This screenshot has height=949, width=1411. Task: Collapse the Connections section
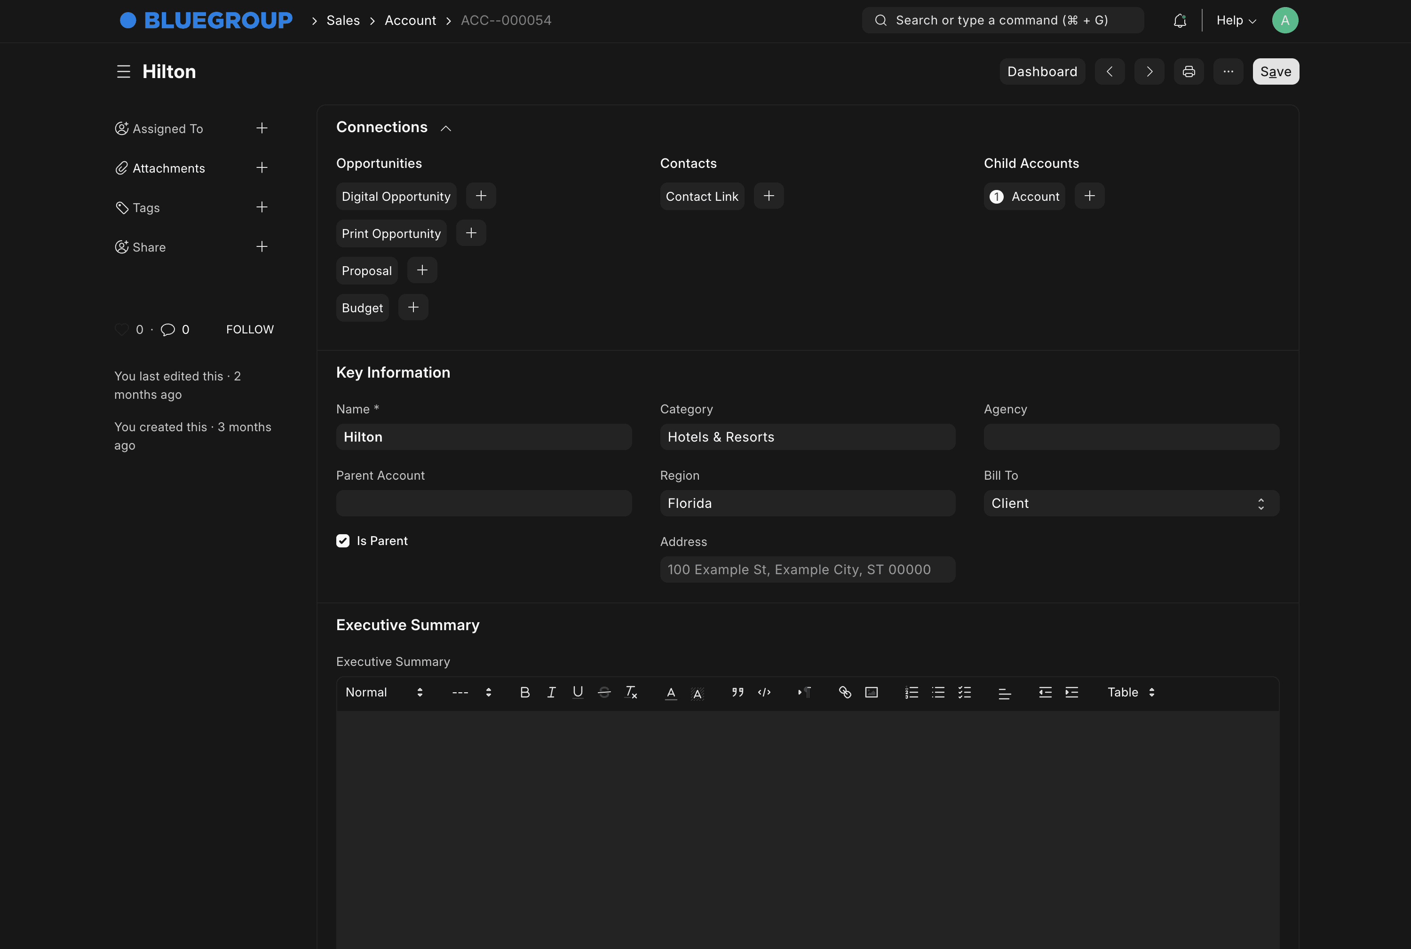tap(446, 128)
